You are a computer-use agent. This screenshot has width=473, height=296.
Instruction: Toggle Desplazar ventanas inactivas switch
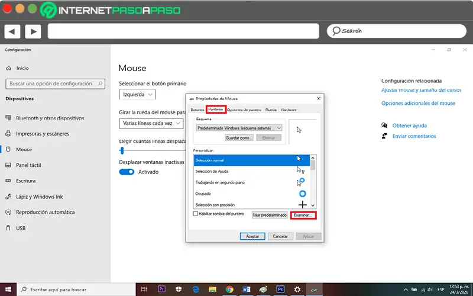tap(127, 172)
